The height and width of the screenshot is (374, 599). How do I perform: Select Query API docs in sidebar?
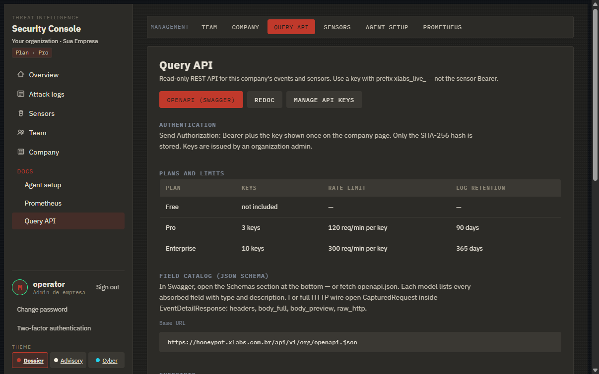pos(68,221)
